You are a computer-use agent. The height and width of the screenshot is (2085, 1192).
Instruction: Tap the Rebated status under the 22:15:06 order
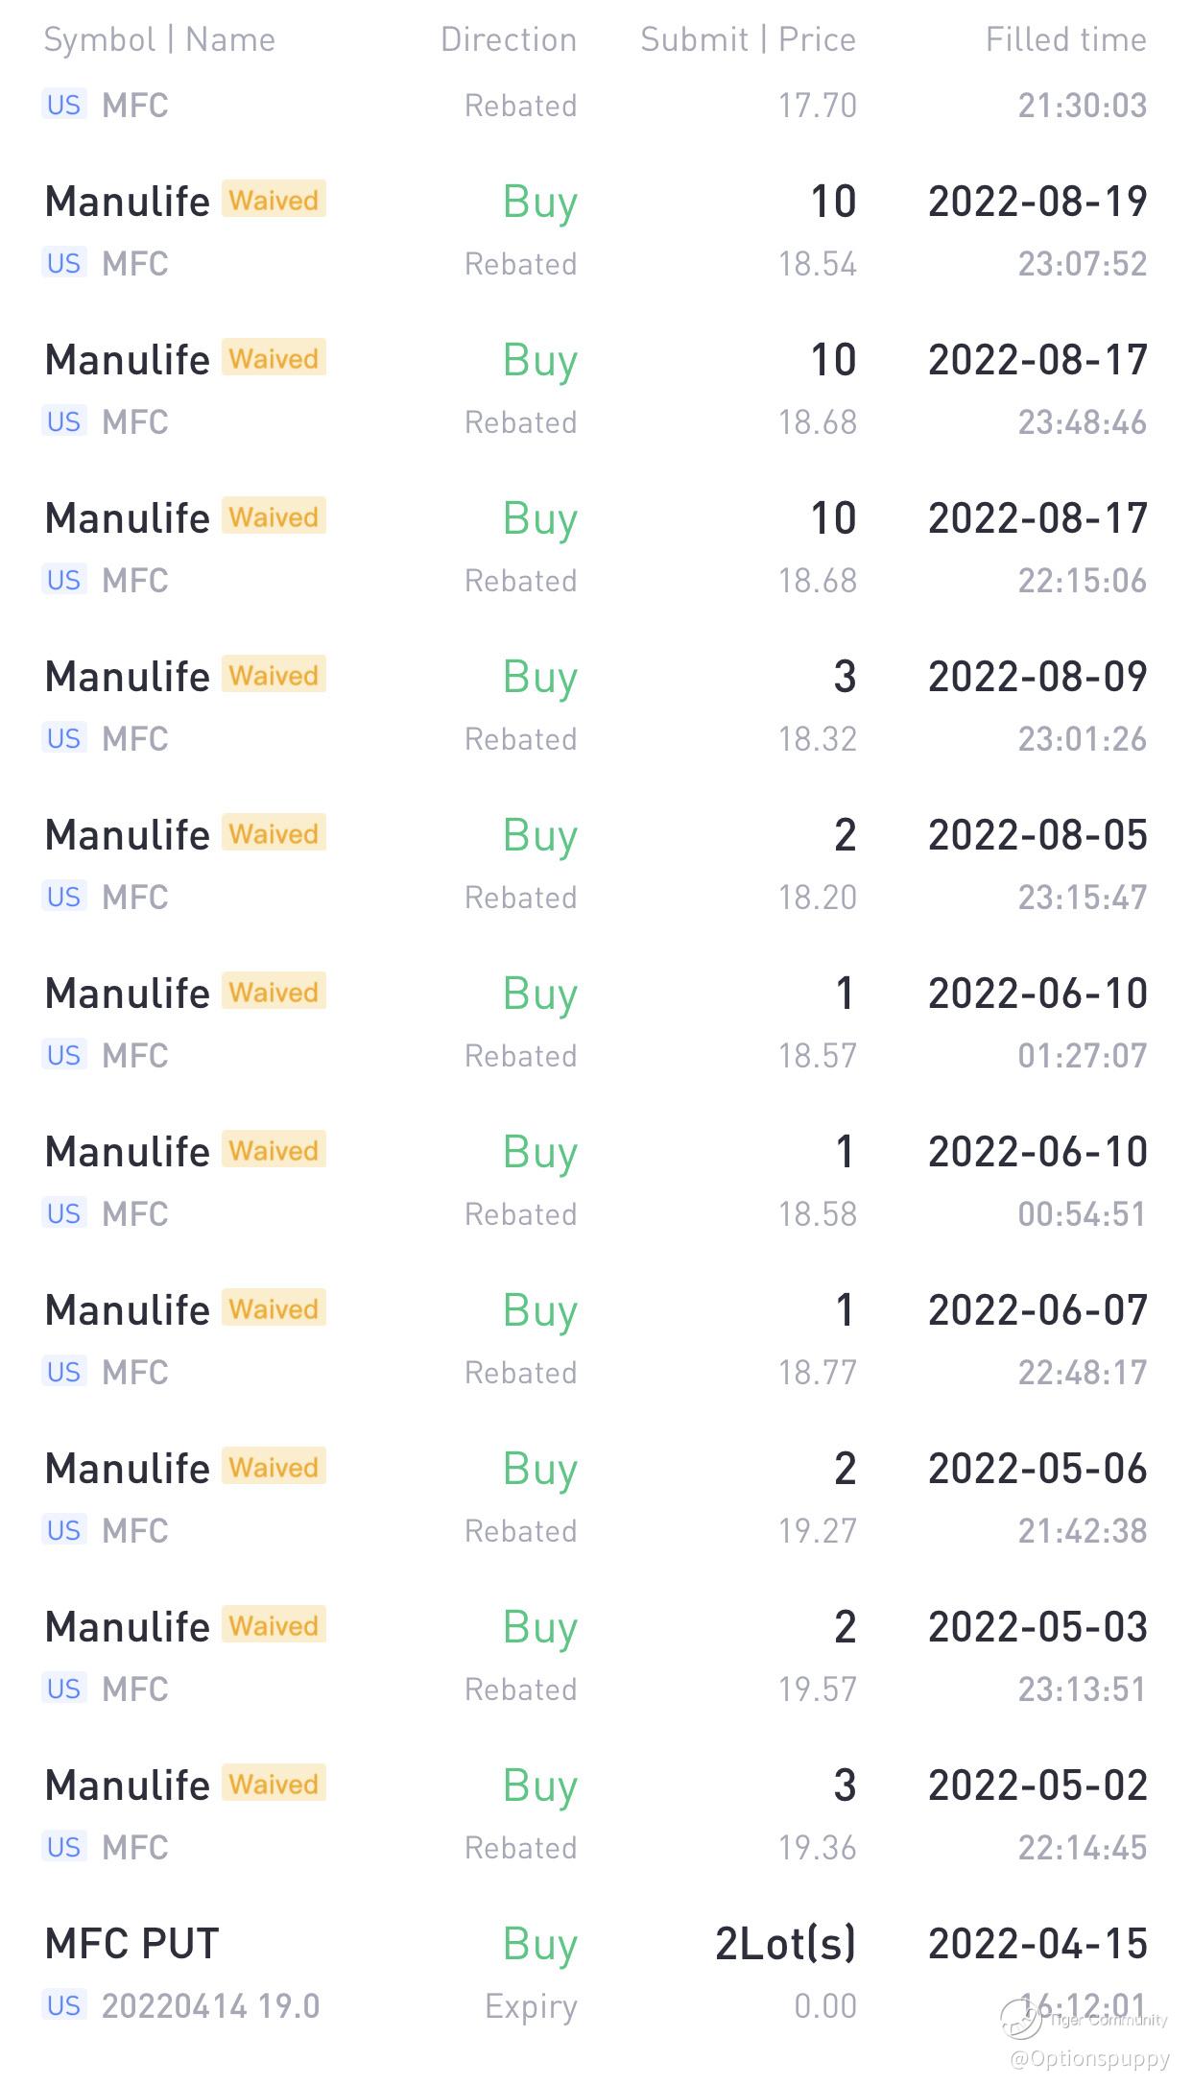(x=520, y=581)
